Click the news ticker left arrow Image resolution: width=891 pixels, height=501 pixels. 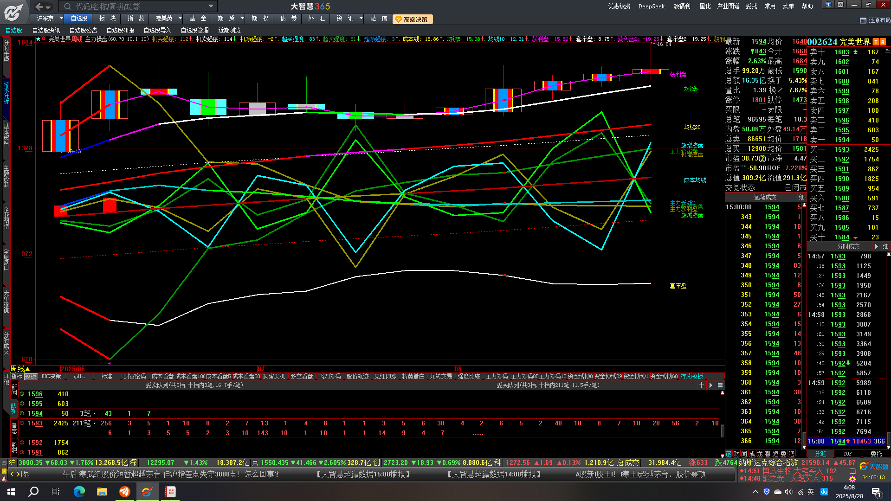(12, 474)
